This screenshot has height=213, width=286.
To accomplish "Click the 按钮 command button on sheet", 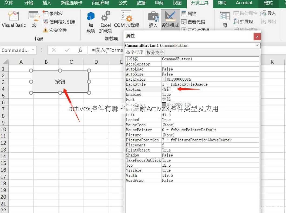I will [60, 81].
